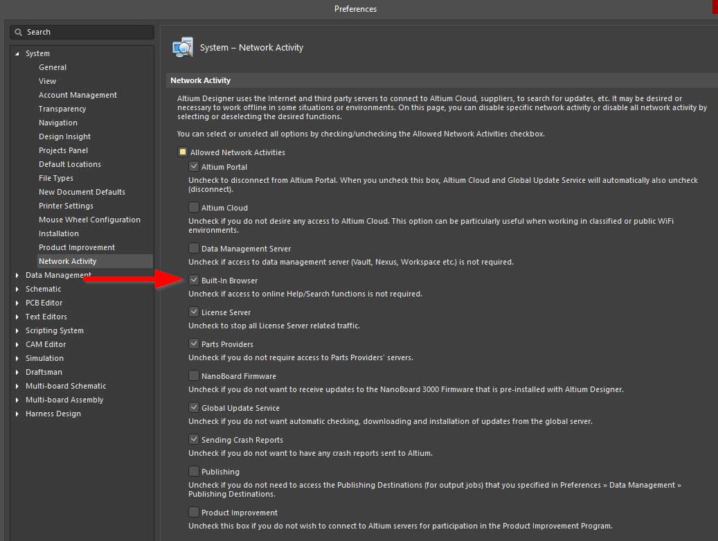The width and height of the screenshot is (718, 541).
Task: Click the Search preferences field
Action: point(87,33)
